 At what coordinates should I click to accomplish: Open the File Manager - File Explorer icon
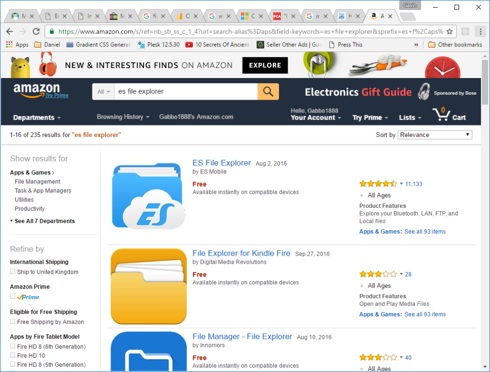(148, 351)
